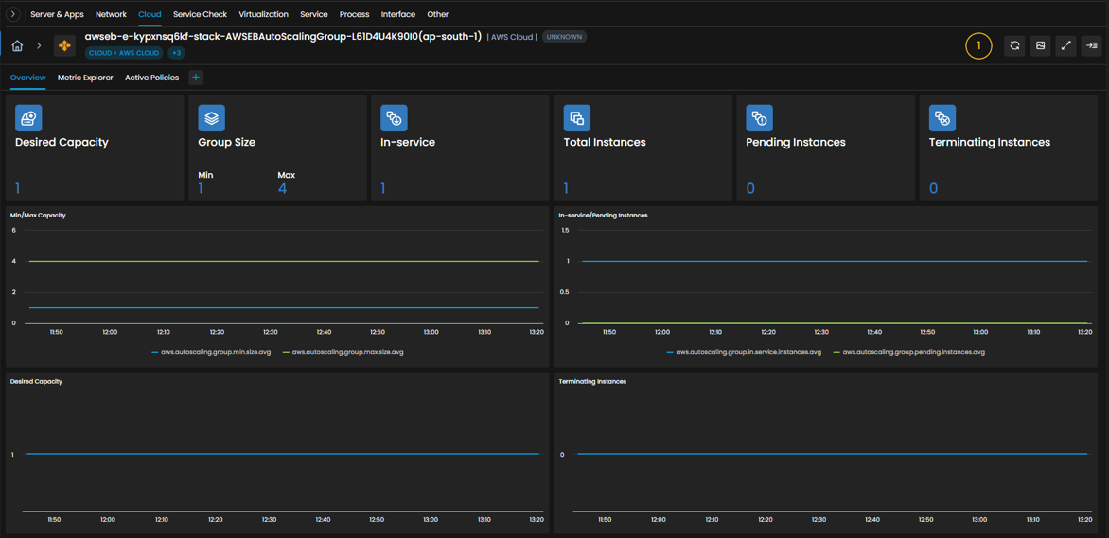Click the In-service/Pending Instances chart title
1109x538 pixels.
click(604, 215)
